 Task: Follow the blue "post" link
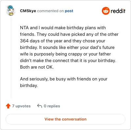point(69,11)
